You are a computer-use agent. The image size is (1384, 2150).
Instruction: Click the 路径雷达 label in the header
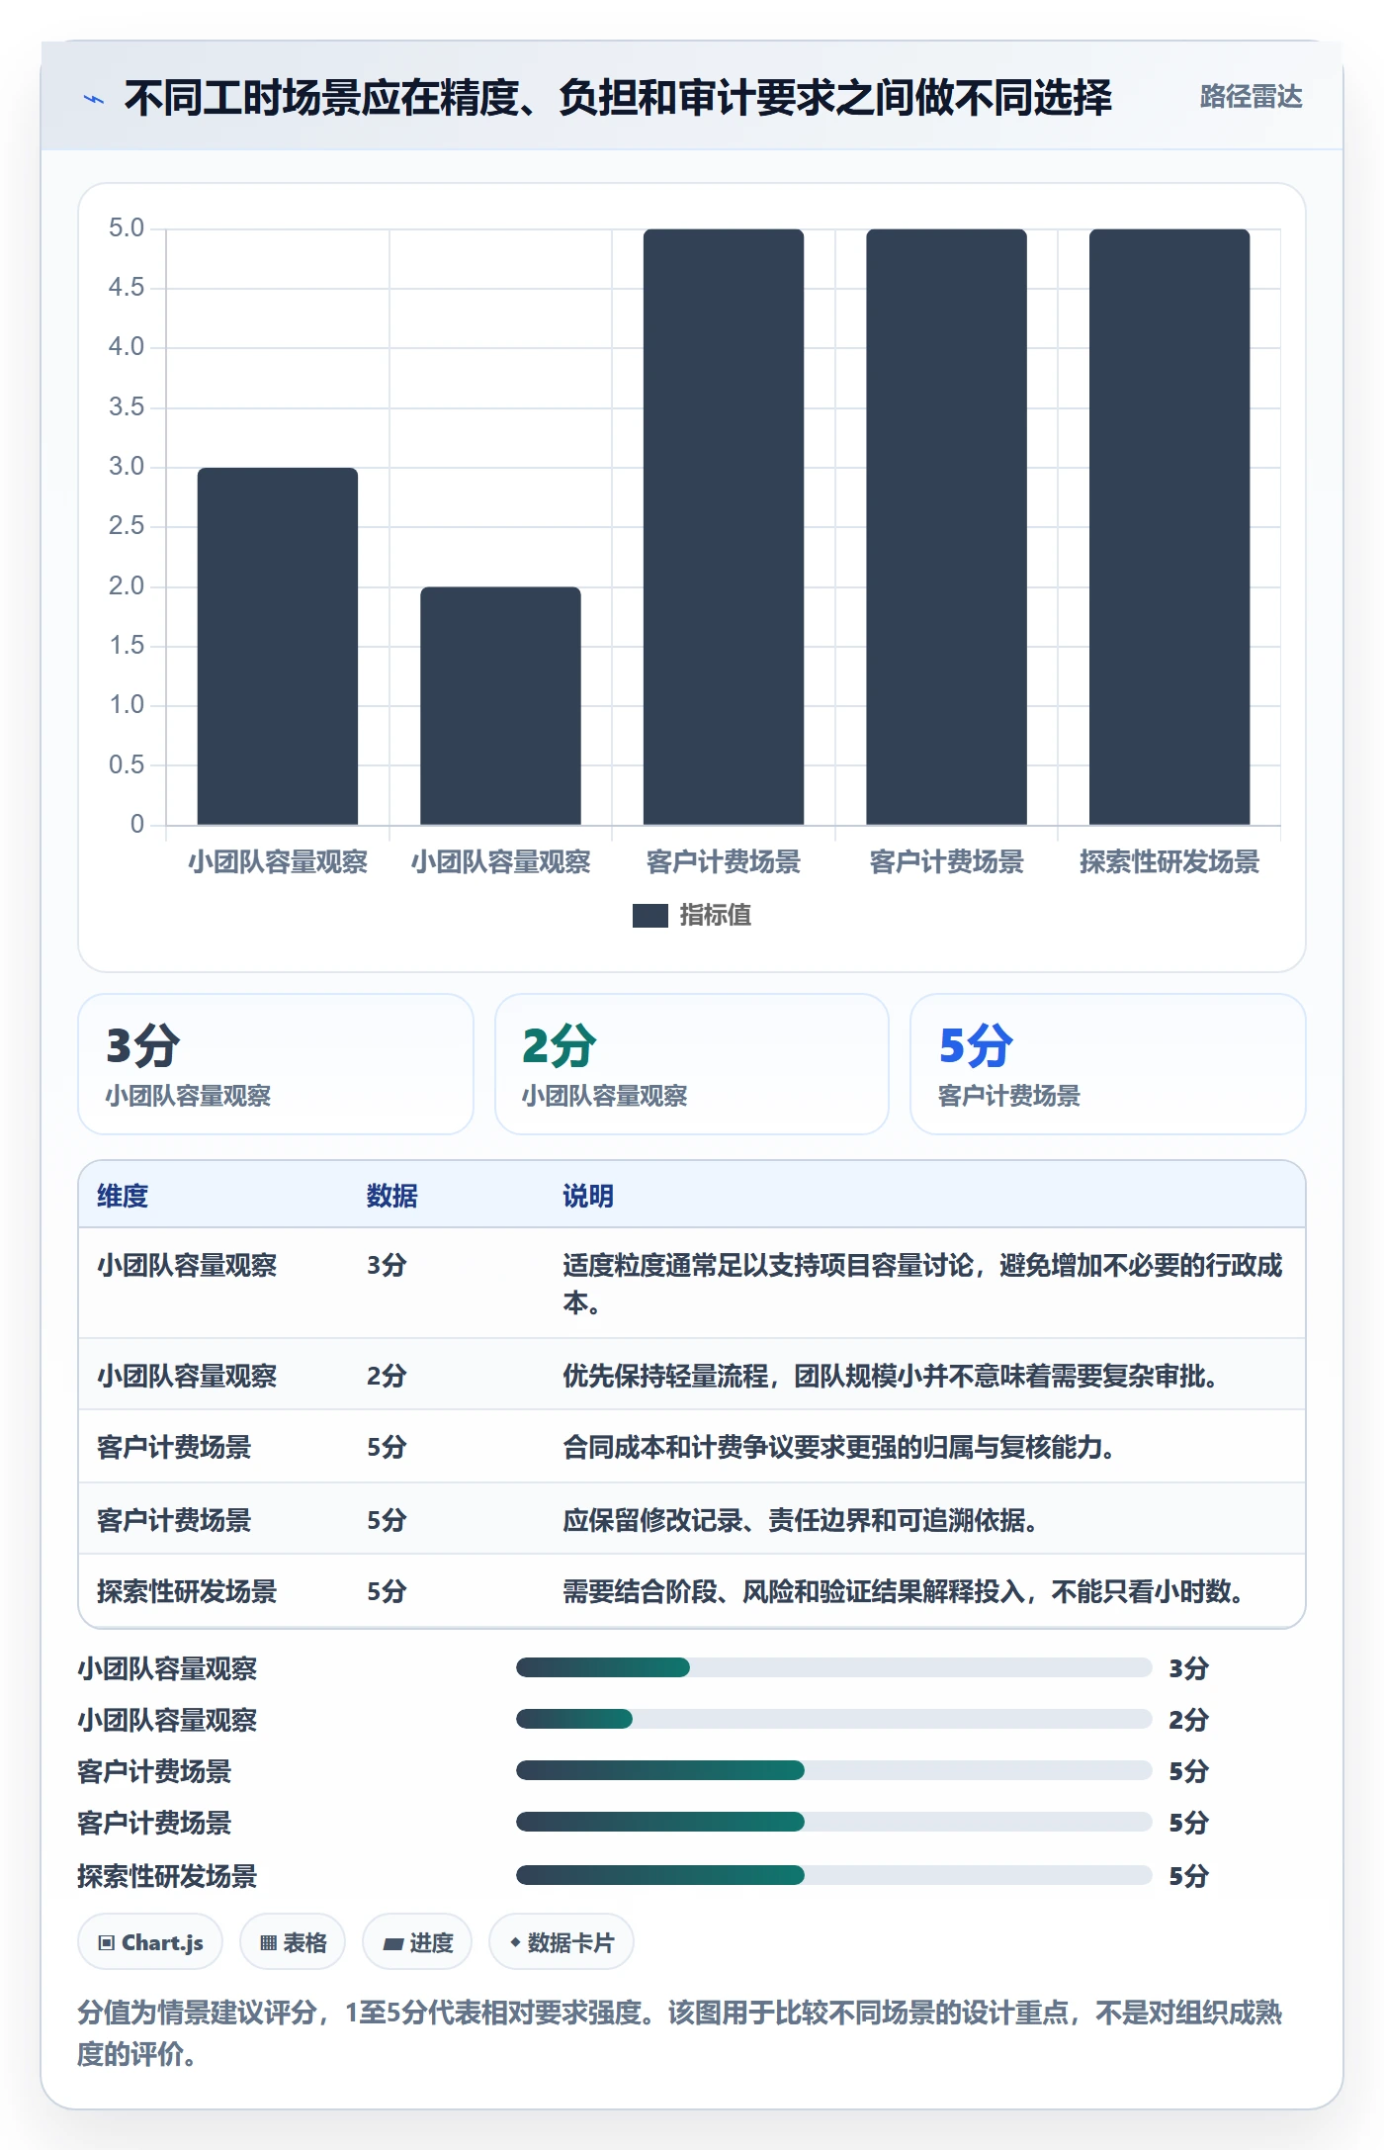coord(1251,97)
